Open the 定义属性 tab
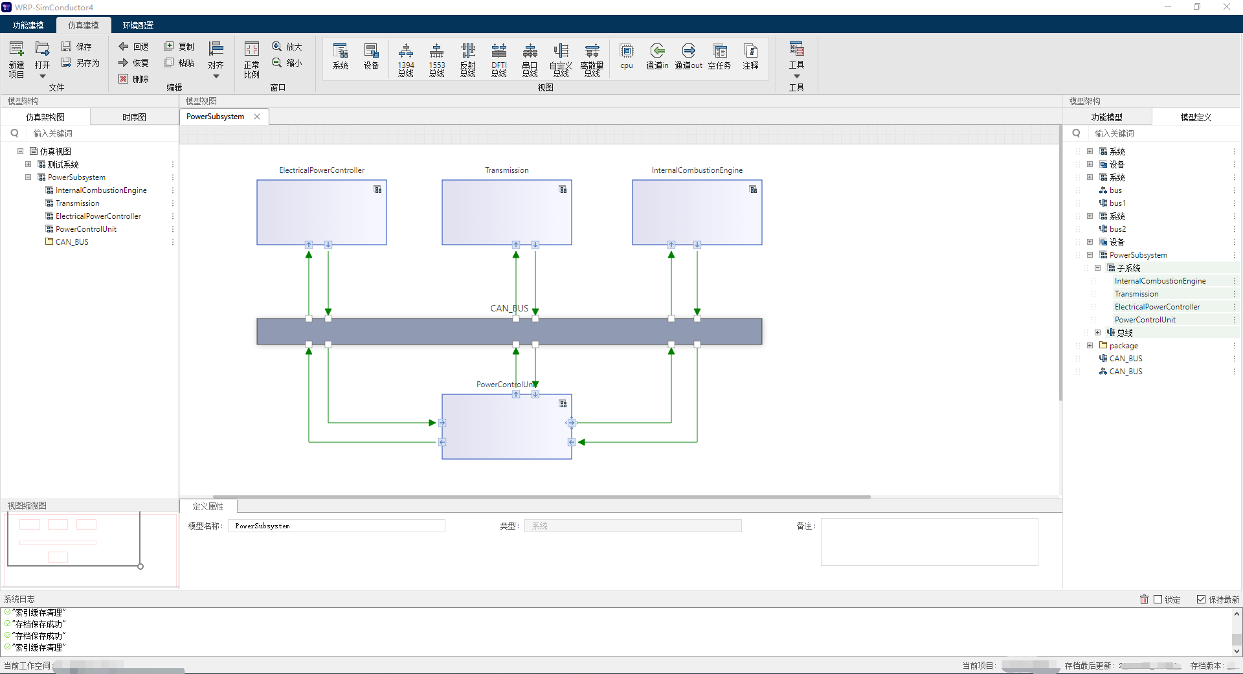This screenshot has width=1243, height=674. (208, 506)
